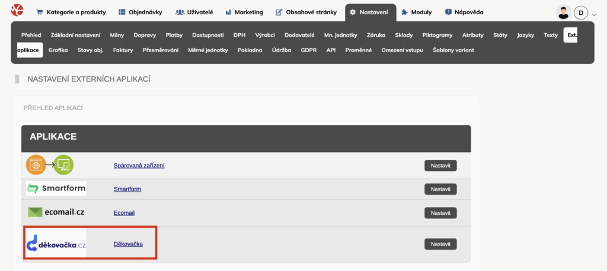Click the Marketing bar chart icon
The height and width of the screenshot is (271, 607).
228,12
